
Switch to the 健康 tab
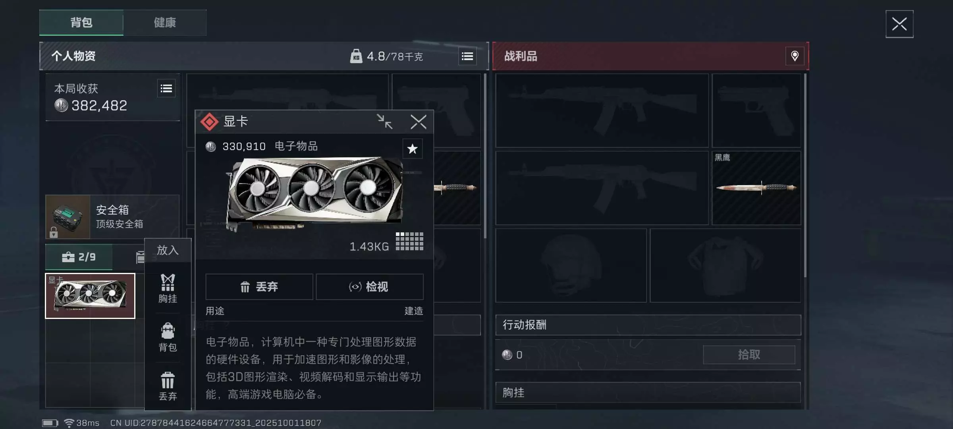[165, 23]
